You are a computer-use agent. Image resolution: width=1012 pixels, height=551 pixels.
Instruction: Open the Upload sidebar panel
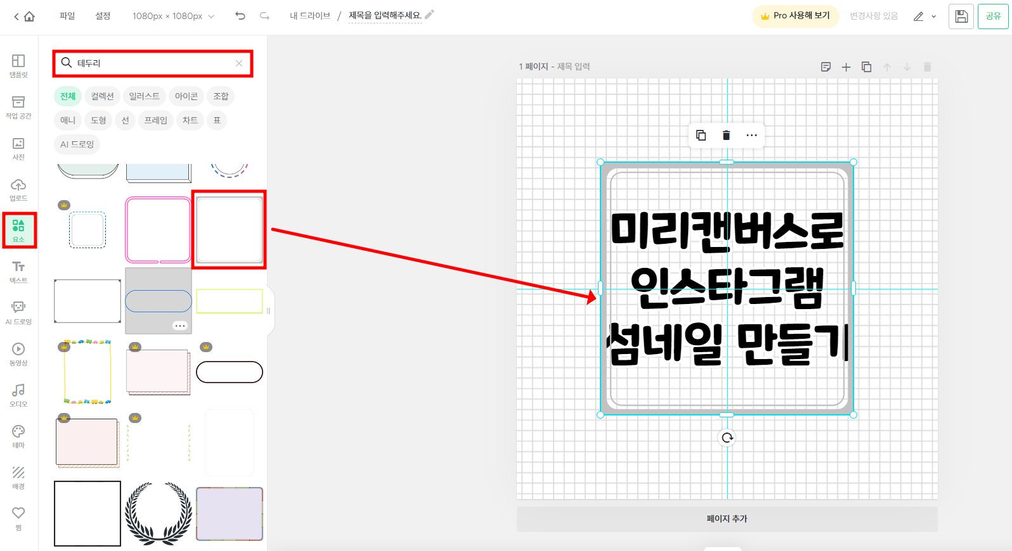coord(18,189)
